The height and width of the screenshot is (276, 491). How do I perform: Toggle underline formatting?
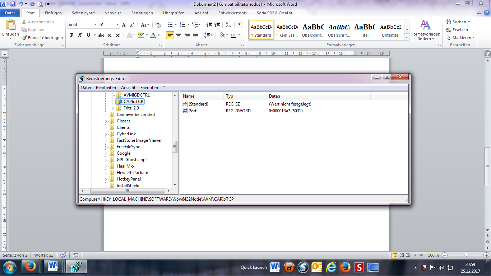point(88,35)
